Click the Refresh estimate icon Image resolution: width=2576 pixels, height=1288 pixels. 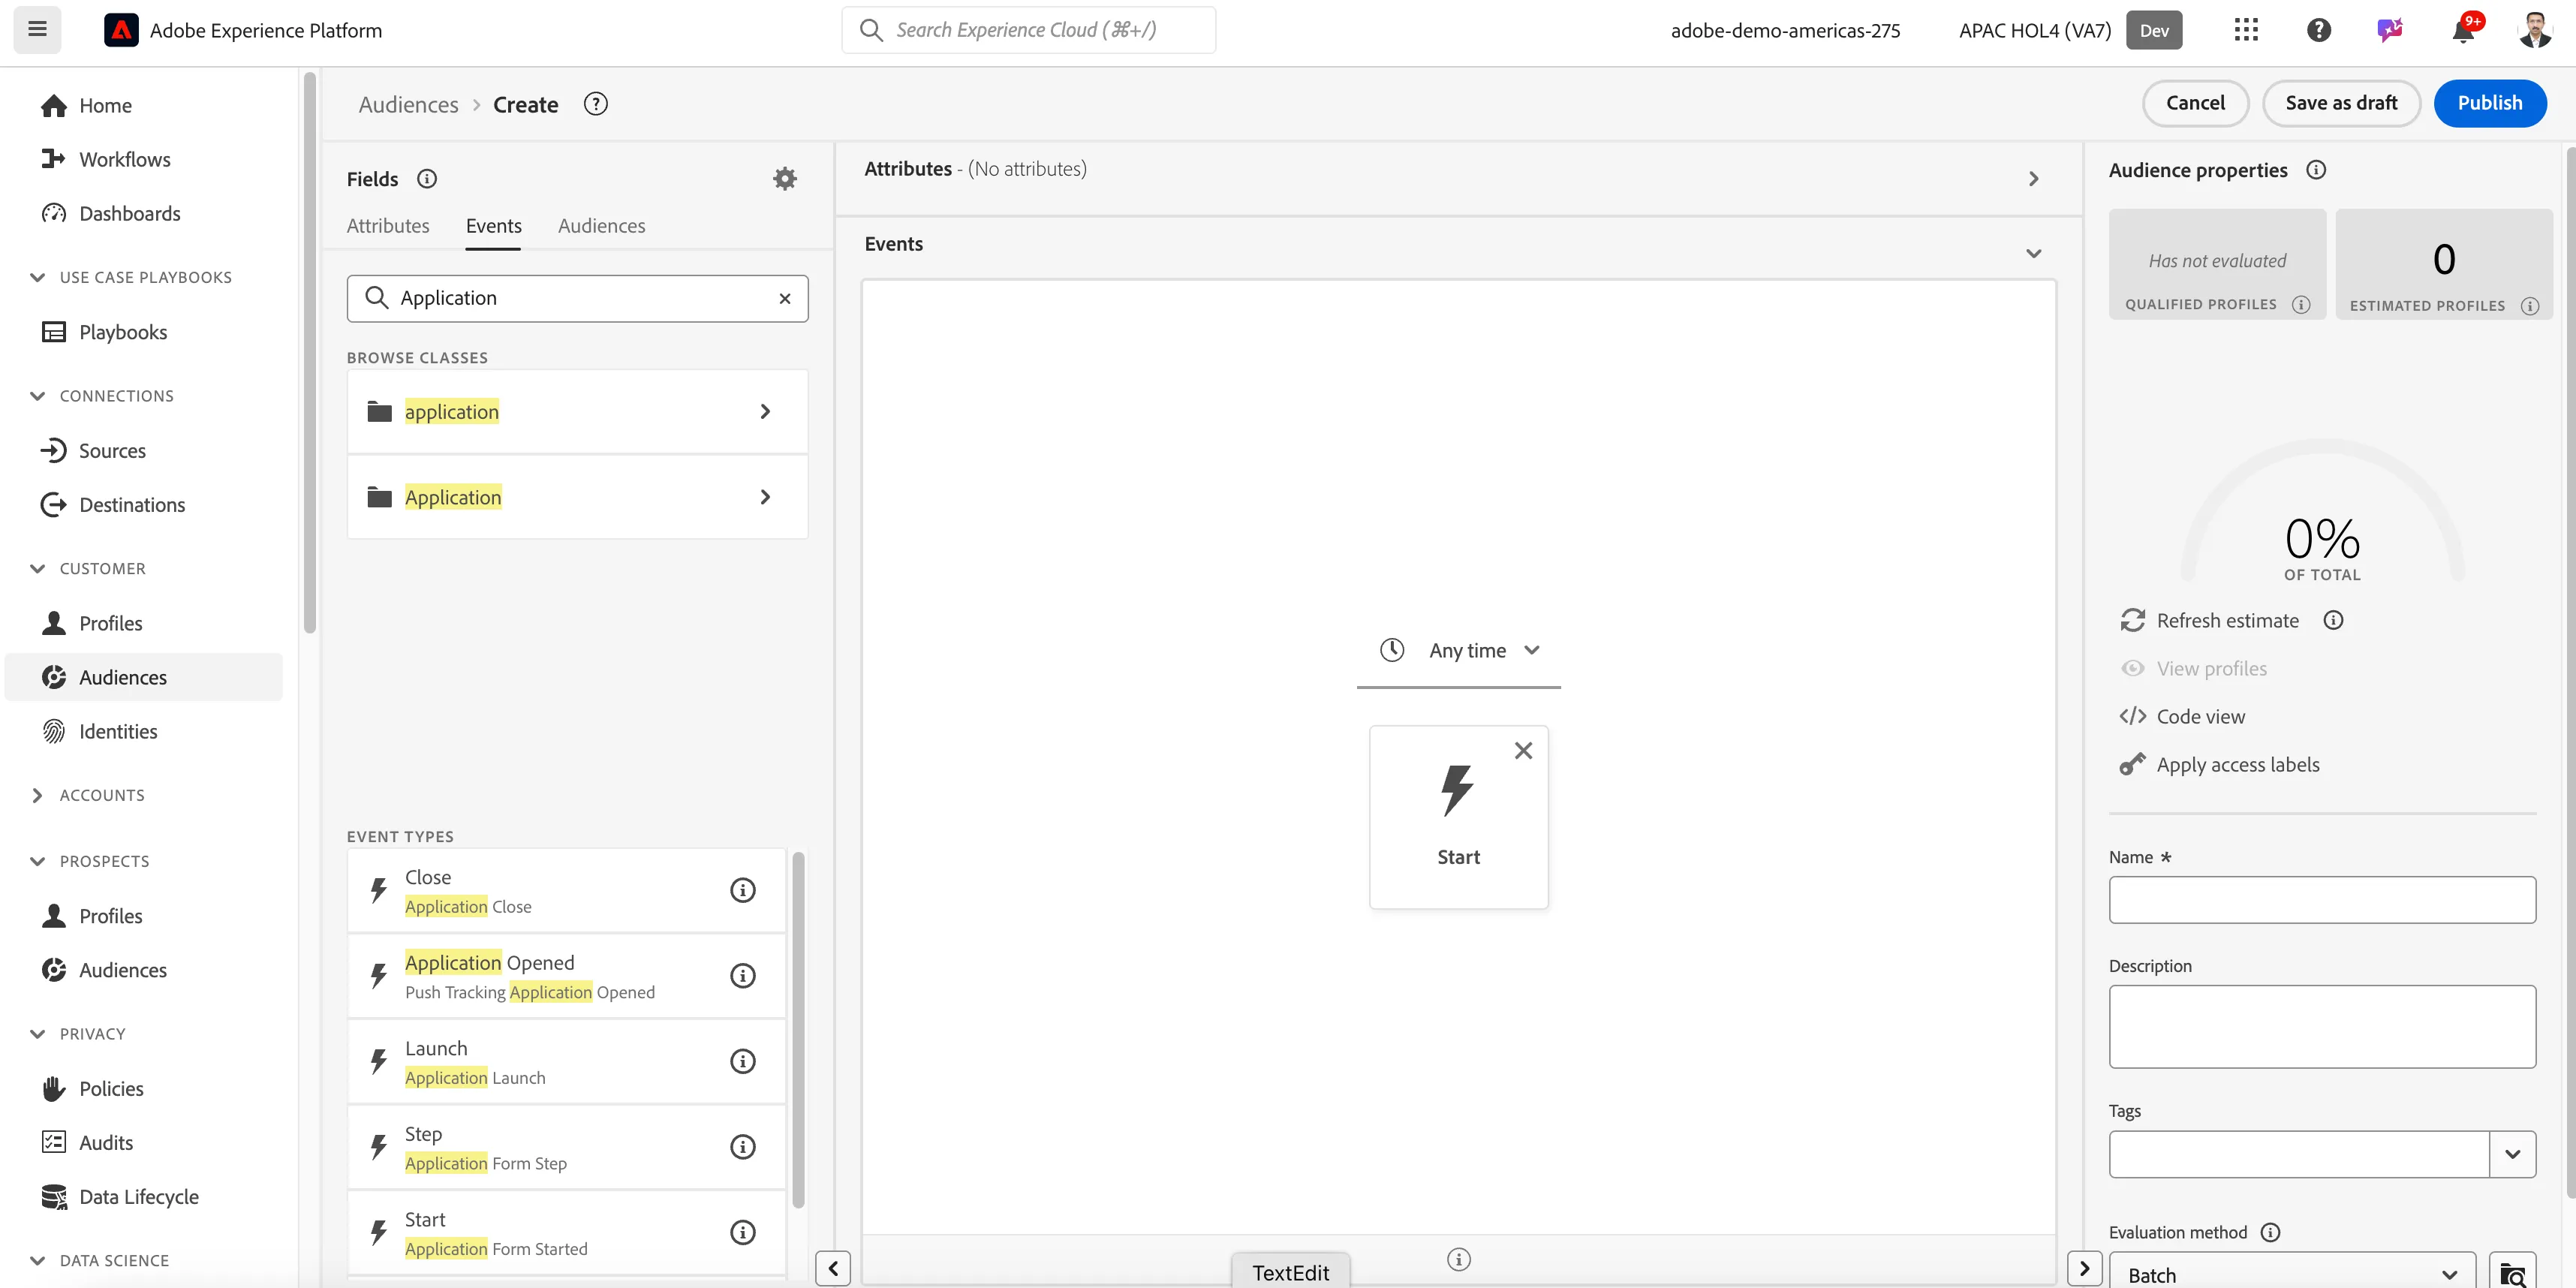[2132, 620]
